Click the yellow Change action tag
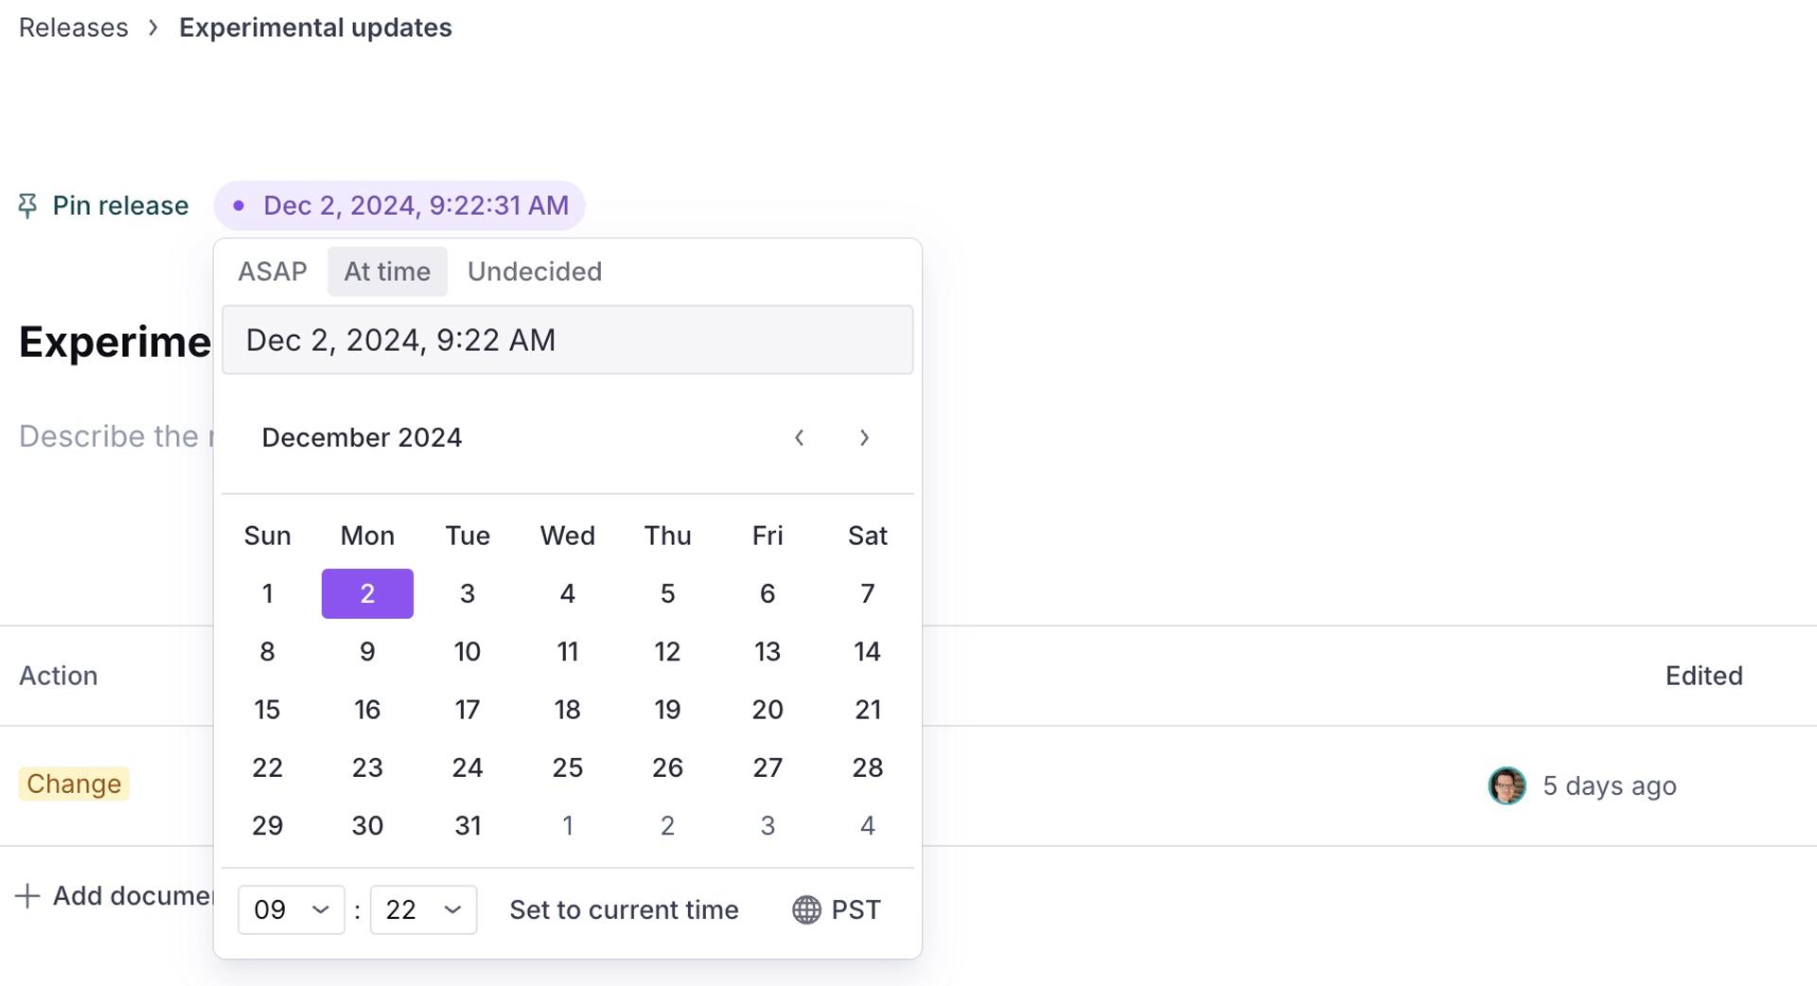This screenshot has height=986, width=1817. pos(74,784)
